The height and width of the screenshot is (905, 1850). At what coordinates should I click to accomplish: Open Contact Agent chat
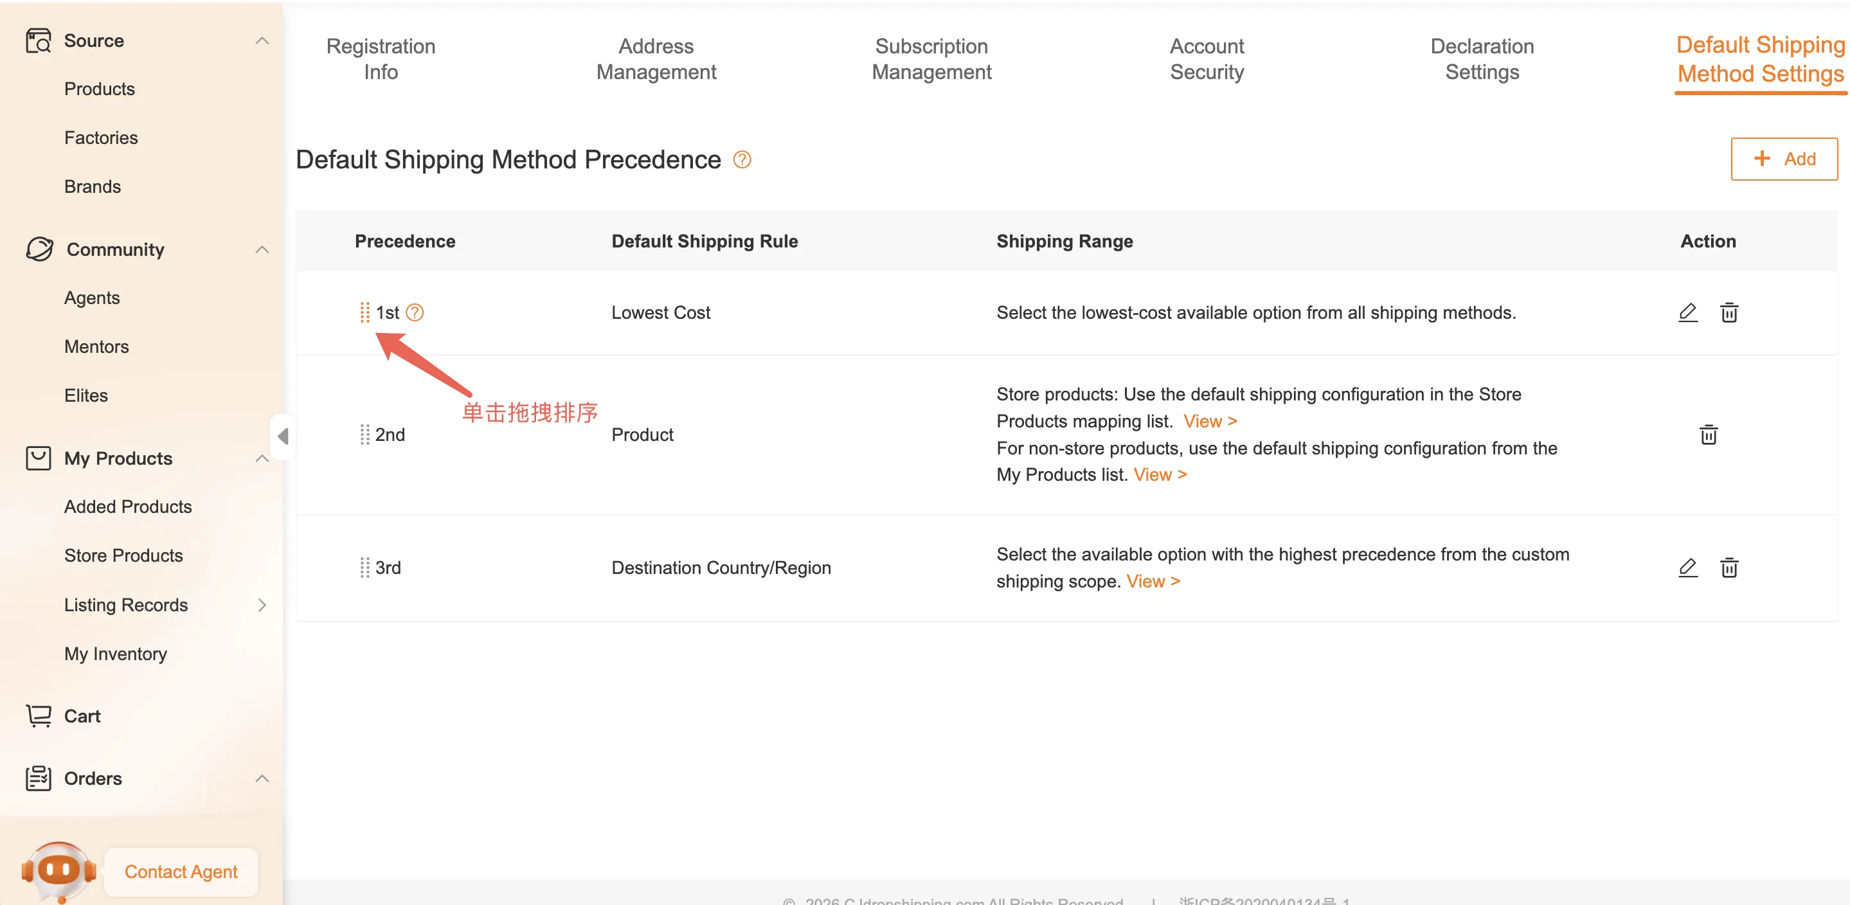(x=180, y=871)
